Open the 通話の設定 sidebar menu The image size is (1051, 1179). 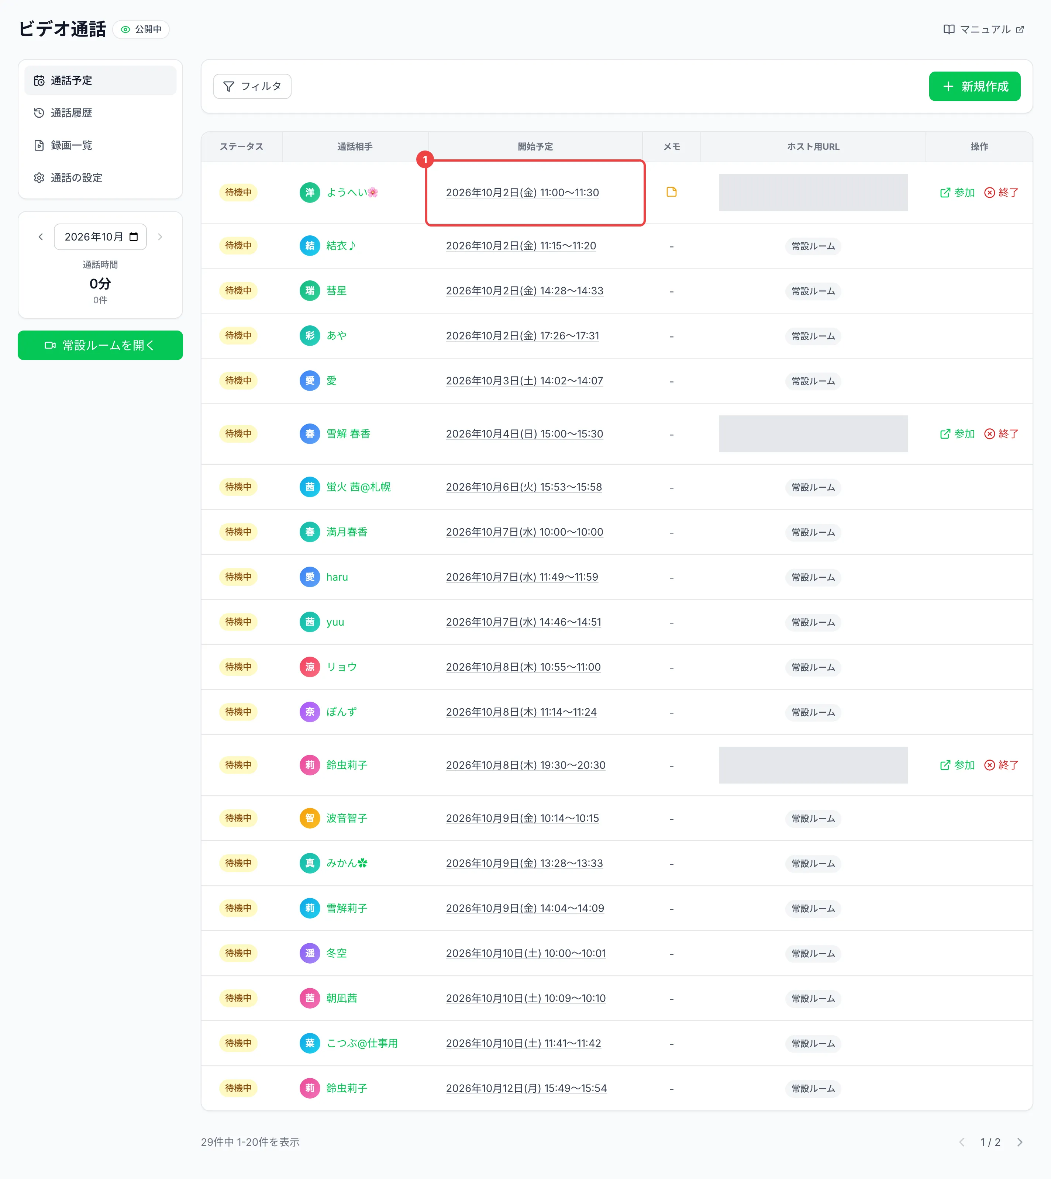tap(100, 177)
